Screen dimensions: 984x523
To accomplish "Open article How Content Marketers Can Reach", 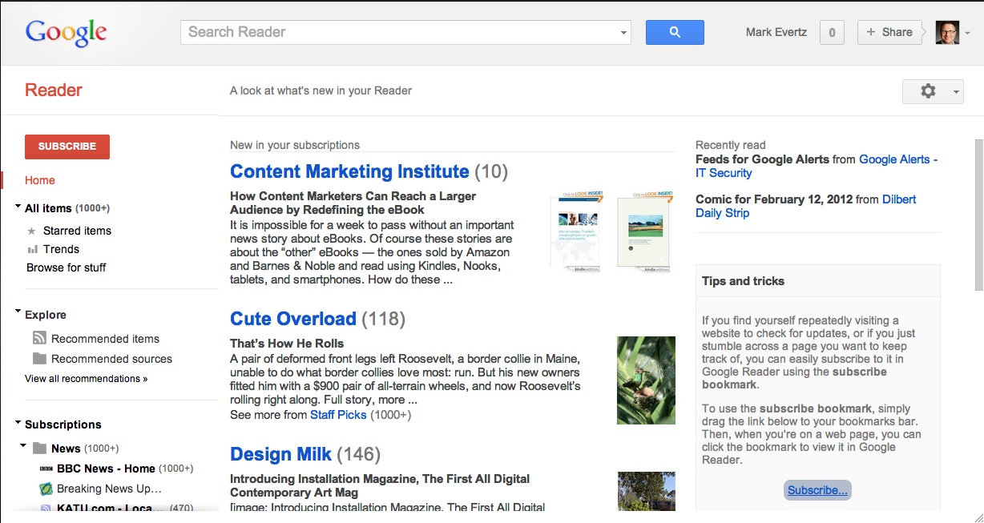I will [353, 203].
